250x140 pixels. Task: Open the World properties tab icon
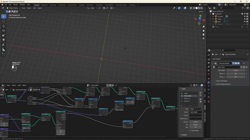(209, 74)
